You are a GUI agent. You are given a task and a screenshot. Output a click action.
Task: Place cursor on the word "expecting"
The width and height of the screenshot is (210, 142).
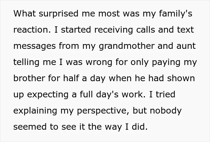click(x=48, y=95)
